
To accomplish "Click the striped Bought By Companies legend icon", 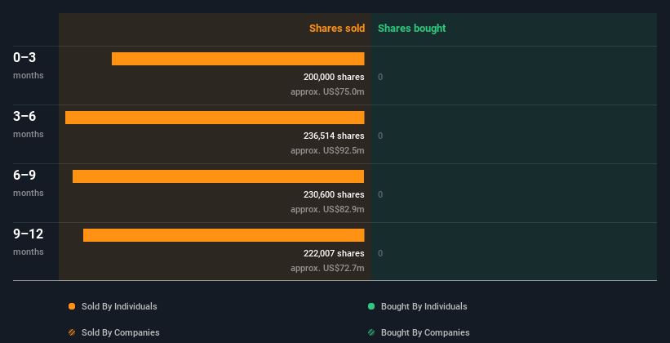I will (371, 332).
